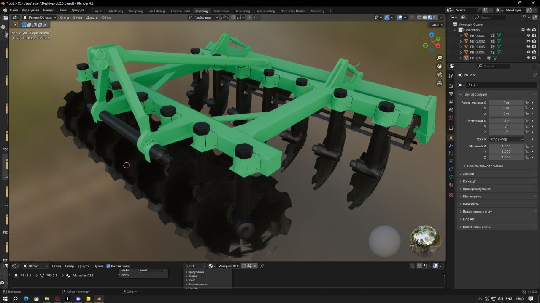The image size is (540, 303).
Task: Toggle the Вжити вузли checkbox
Action: tap(108, 266)
